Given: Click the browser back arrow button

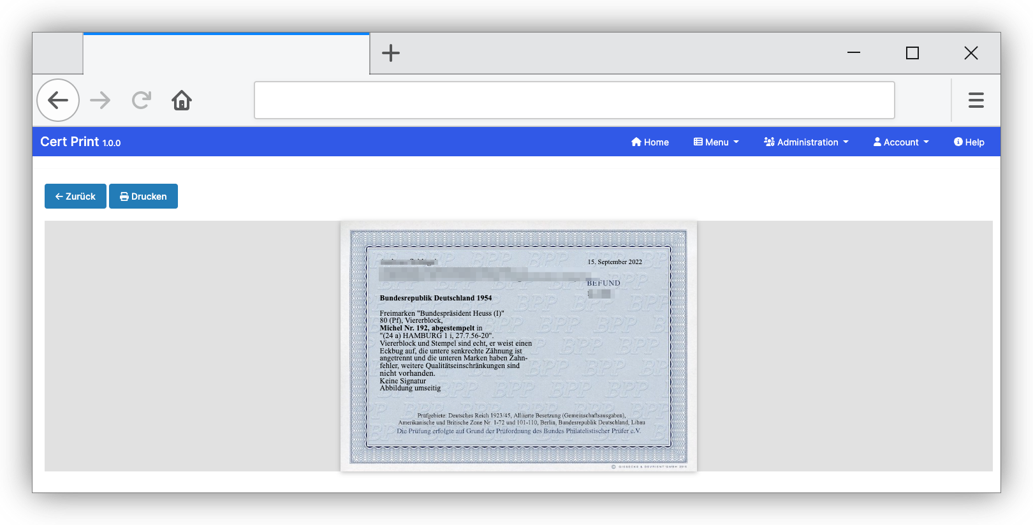Looking at the screenshot, I should pos(58,100).
